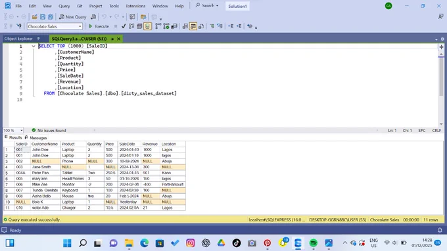Click the Revenue column header
This screenshot has width=447, height=251.
click(x=151, y=144)
